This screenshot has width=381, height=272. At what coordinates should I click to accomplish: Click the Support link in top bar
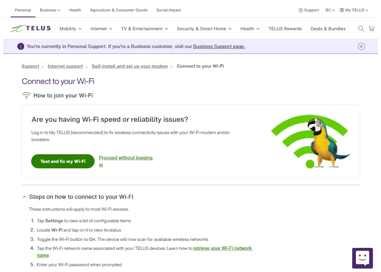(309, 10)
